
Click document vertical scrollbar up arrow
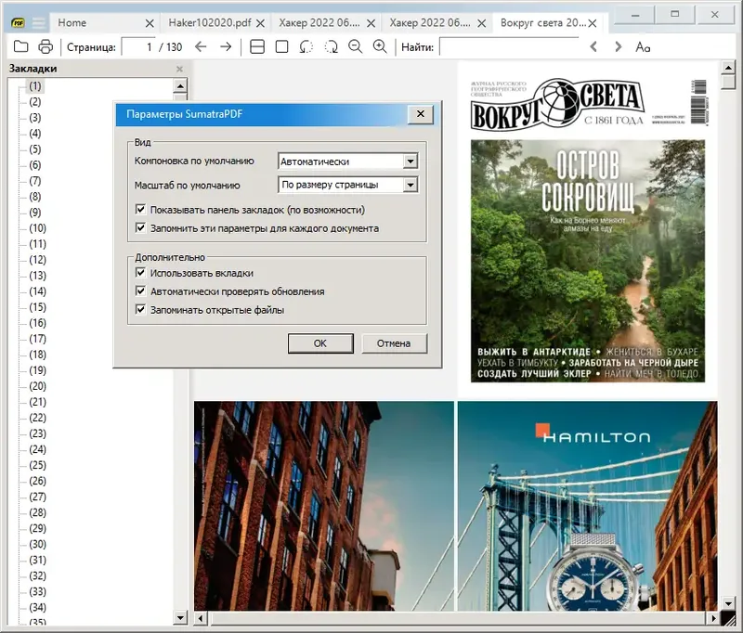tap(728, 67)
